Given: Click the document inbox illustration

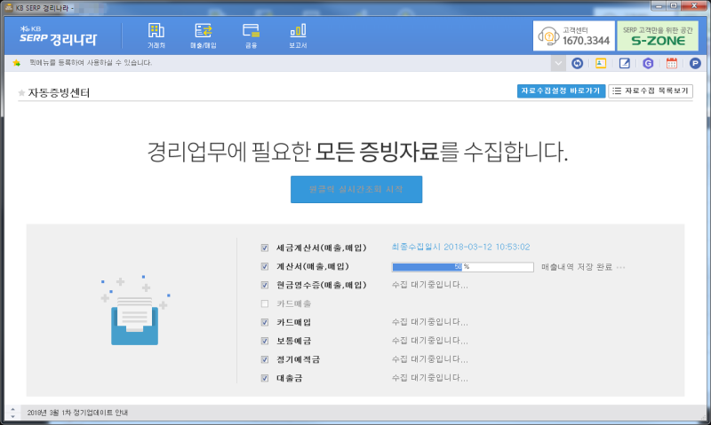Looking at the screenshot, I should pyautogui.click(x=135, y=311).
